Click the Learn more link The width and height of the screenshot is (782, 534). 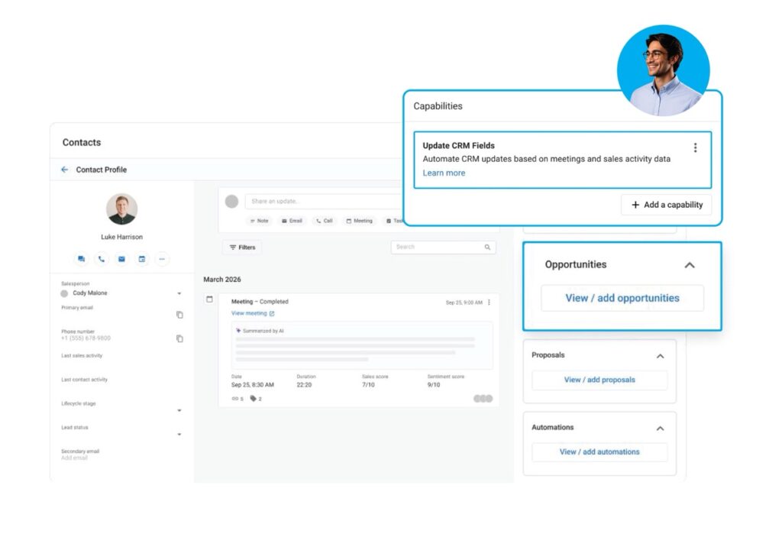coord(444,173)
